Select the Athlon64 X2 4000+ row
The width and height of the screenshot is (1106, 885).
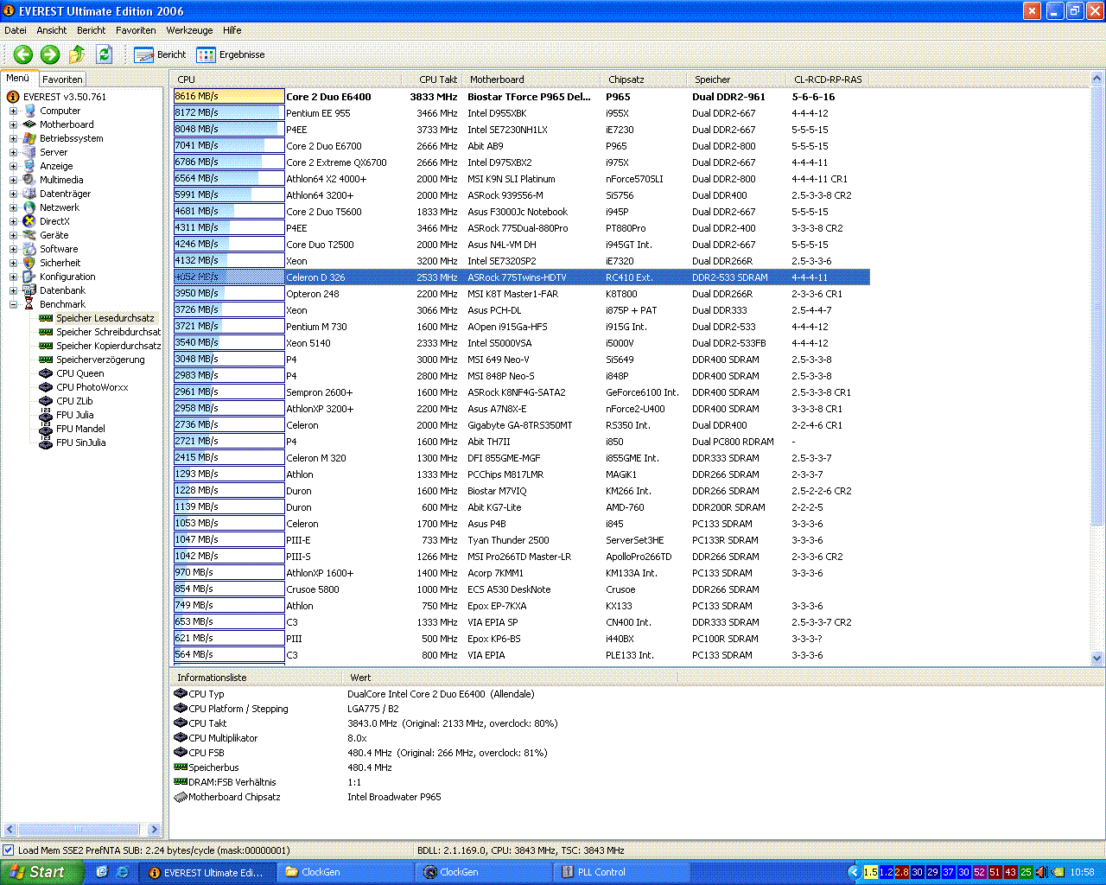tap(521, 179)
